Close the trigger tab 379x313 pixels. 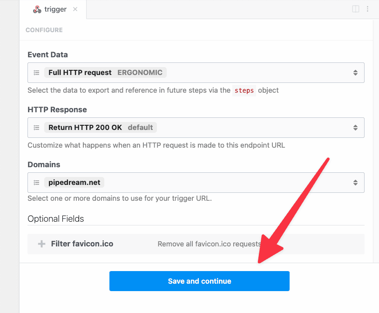tap(75, 9)
